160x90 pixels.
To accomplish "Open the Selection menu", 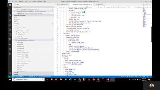I will 21,1.
